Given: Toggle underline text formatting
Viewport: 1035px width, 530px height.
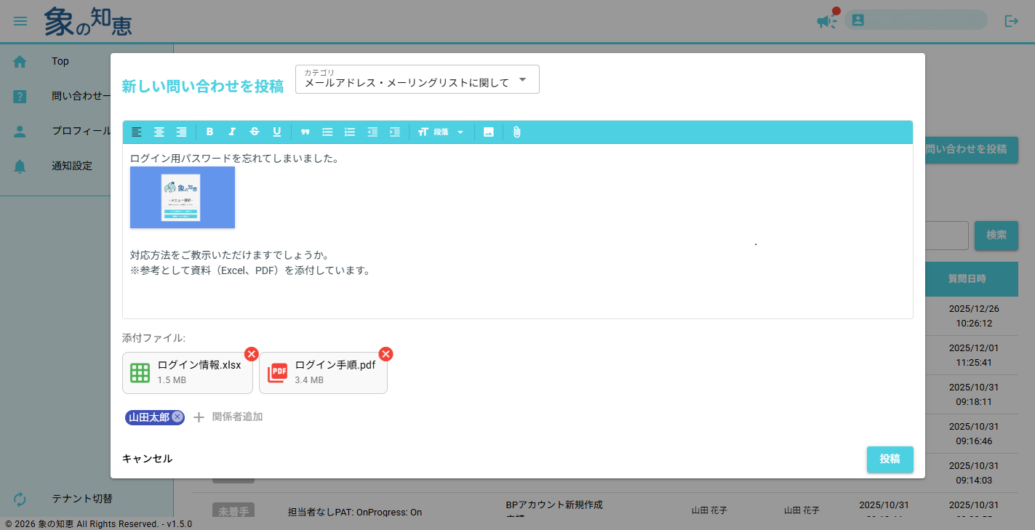Looking at the screenshot, I should pos(276,132).
